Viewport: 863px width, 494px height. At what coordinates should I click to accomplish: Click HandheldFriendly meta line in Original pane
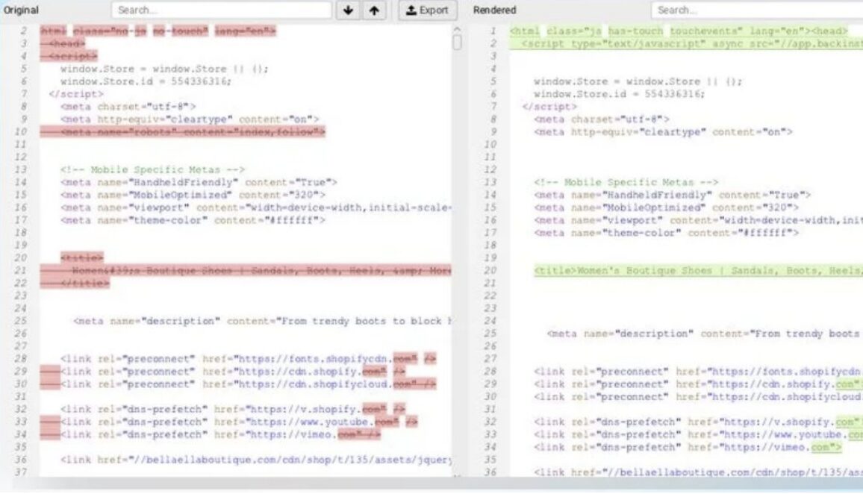tap(199, 183)
